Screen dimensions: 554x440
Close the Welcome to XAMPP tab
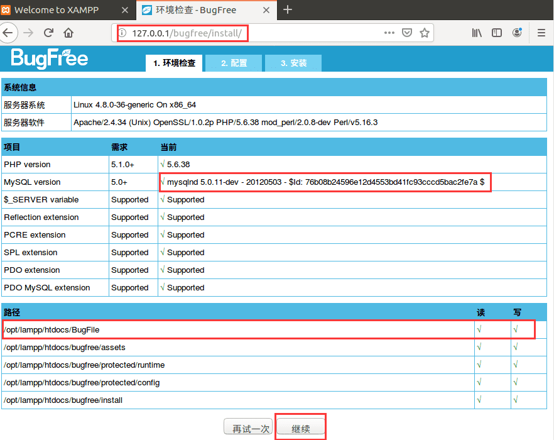(x=125, y=10)
